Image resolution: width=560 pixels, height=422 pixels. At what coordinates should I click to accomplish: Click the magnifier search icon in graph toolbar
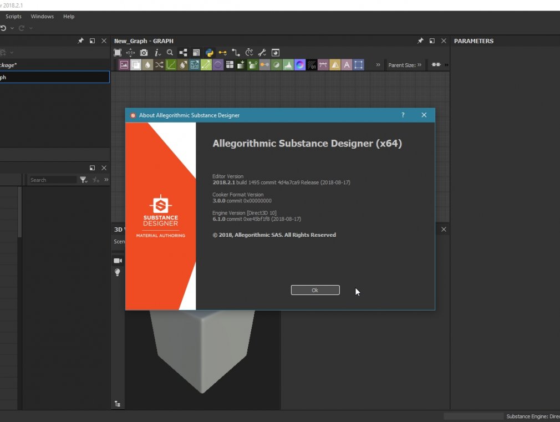click(x=170, y=53)
